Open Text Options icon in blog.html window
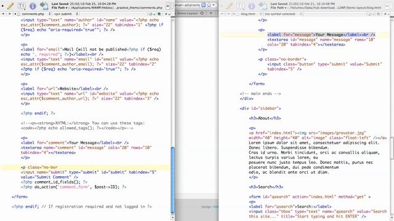The height and width of the screenshot is (221, 394). (x=241, y=6)
